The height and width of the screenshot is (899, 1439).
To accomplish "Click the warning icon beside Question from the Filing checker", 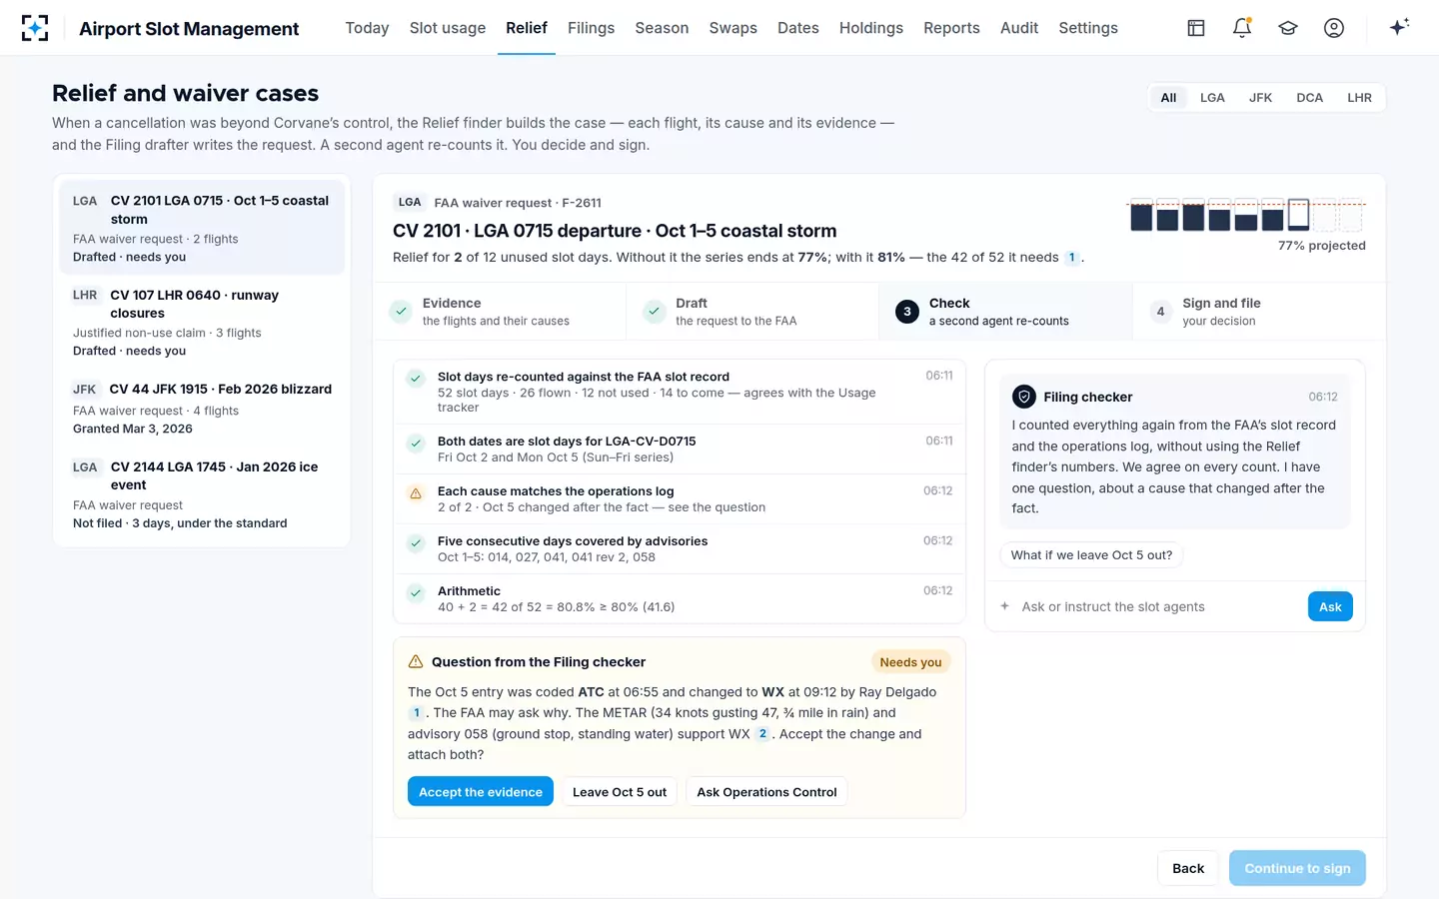I will (416, 662).
